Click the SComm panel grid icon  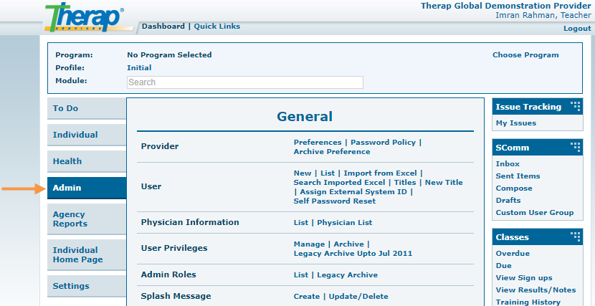tap(575, 147)
